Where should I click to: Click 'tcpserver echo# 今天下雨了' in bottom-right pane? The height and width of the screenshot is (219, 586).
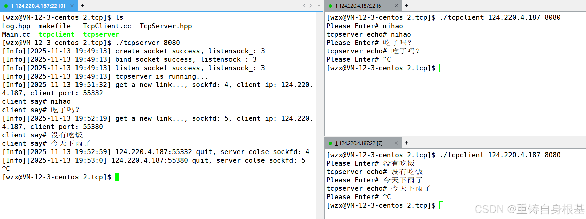pos(379,188)
